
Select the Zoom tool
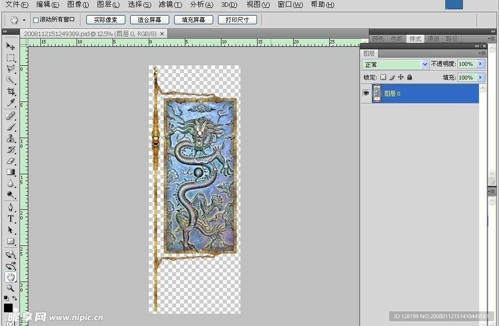tap(11, 288)
